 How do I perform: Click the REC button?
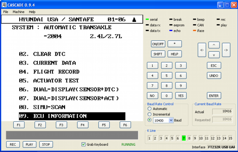(x=13, y=144)
